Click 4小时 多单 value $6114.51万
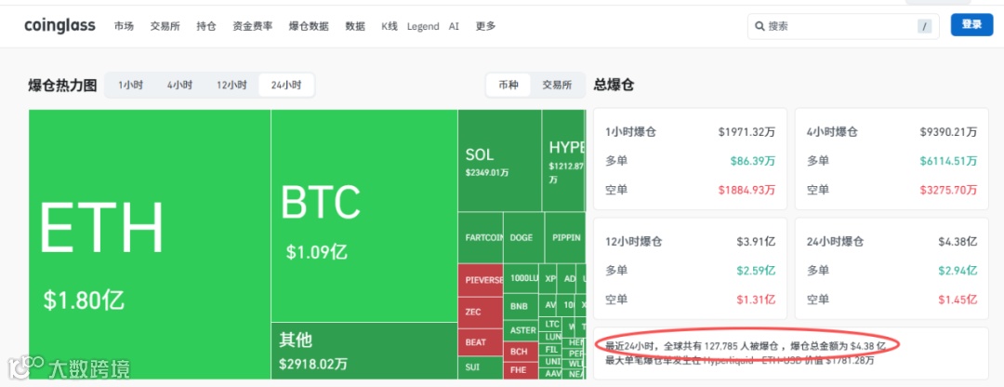1004x387 pixels. coord(948,161)
